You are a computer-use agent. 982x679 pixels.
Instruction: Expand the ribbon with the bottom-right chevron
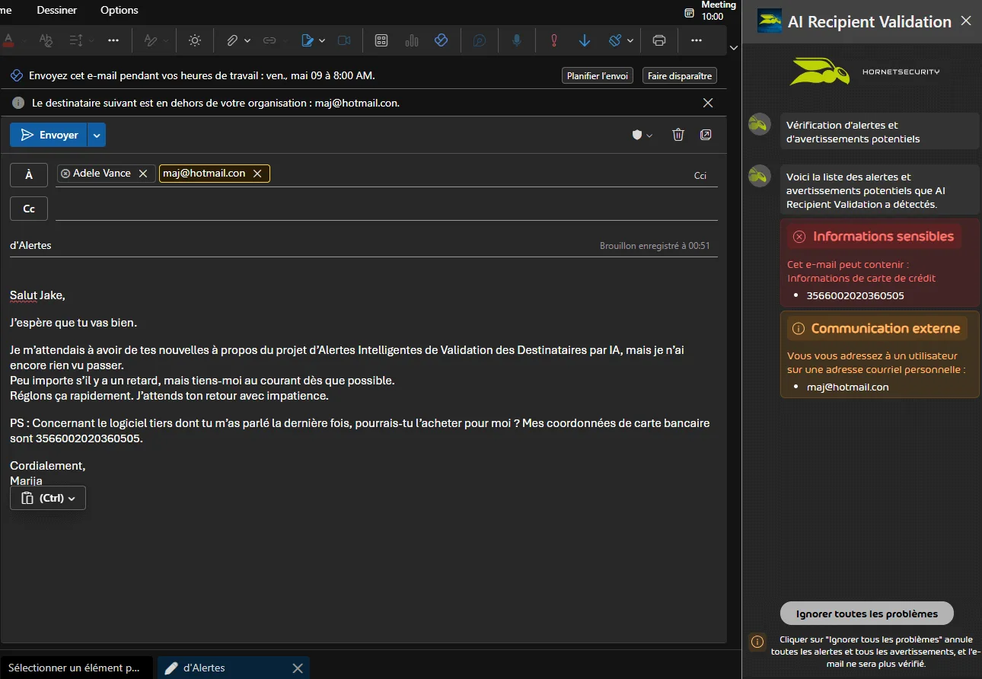(x=733, y=47)
